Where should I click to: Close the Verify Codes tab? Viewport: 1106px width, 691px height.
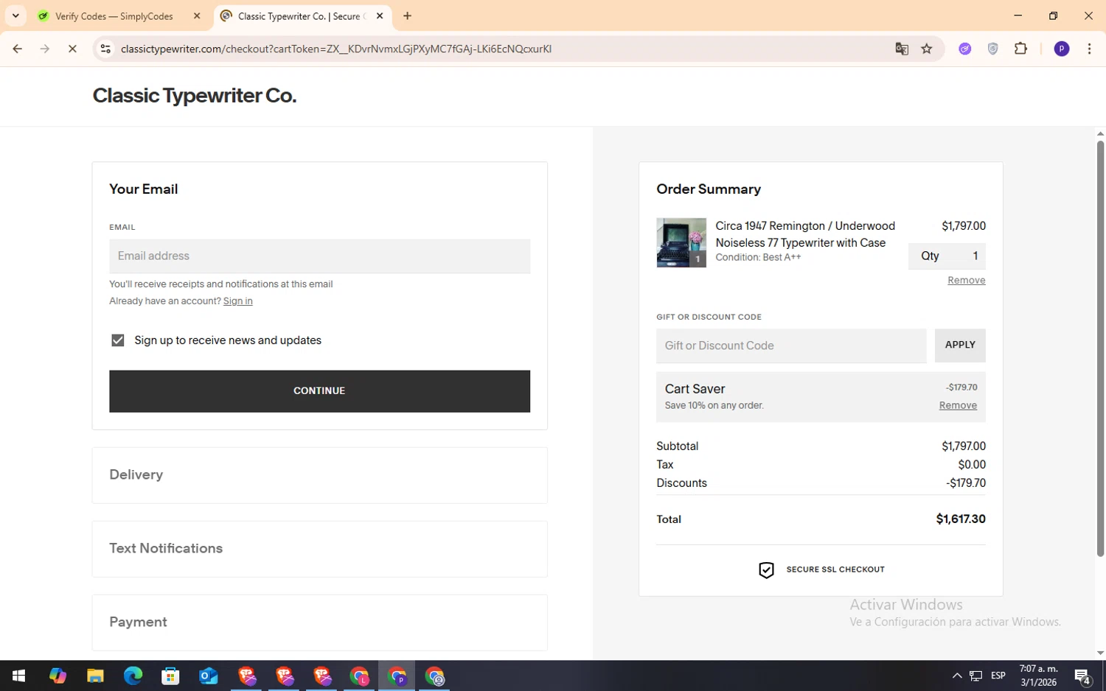(197, 15)
